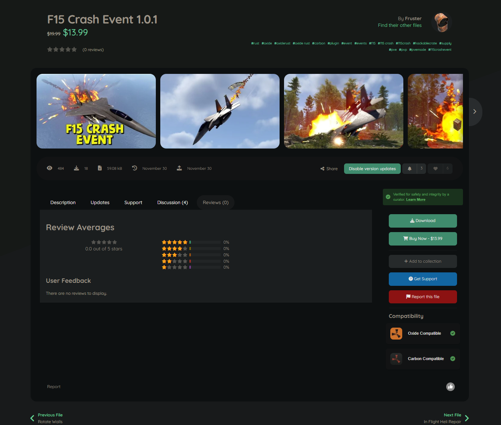Open the Discussion (4) tab
The height and width of the screenshot is (425, 501).
[172, 203]
